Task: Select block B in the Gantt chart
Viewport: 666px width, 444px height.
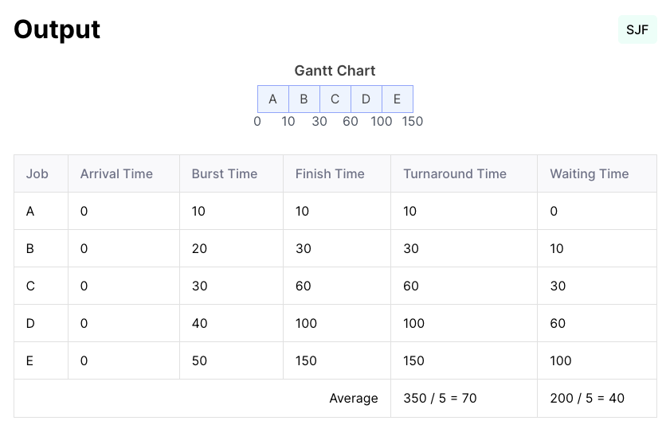Action: pos(304,99)
